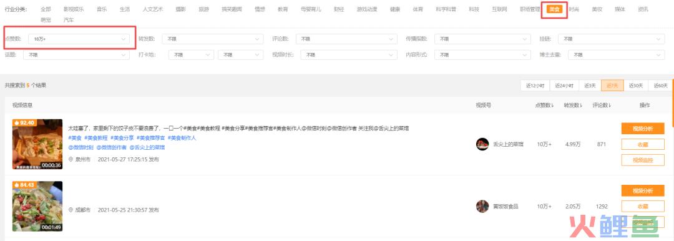The width and height of the screenshot is (674, 241).
Task: Open the 评论数 filter dropdown
Action: point(346,39)
